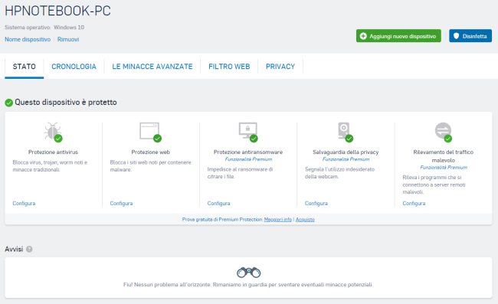Open Configura under Protezione antivirus
This screenshot has width=498, height=304.
pyautogui.click(x=24, y=203)
